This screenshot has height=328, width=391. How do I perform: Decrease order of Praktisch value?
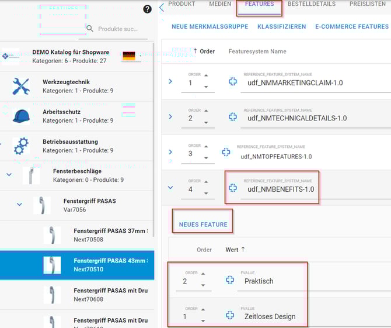[203, 285]
